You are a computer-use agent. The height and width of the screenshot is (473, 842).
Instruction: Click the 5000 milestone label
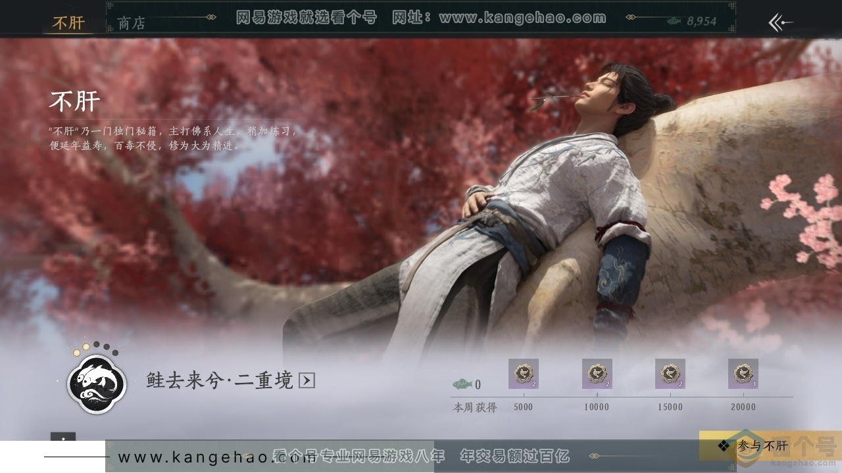[524, 407]
